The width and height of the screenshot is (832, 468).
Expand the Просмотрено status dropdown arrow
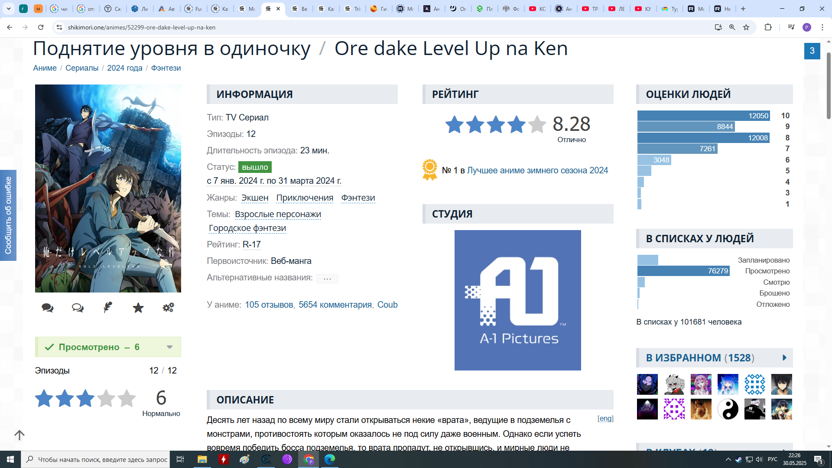tap(170, 347)
